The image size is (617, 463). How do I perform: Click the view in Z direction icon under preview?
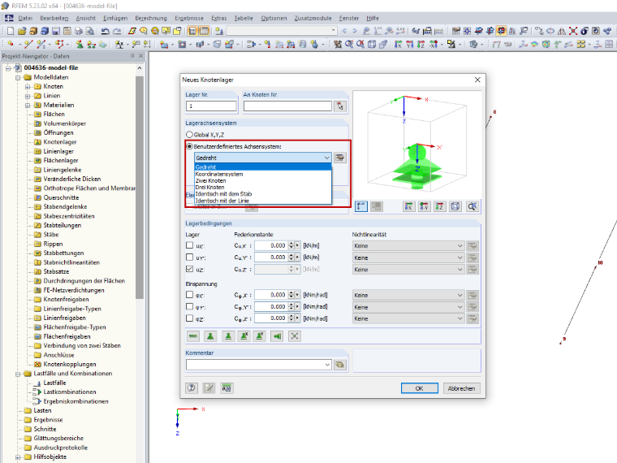(439, 206)
